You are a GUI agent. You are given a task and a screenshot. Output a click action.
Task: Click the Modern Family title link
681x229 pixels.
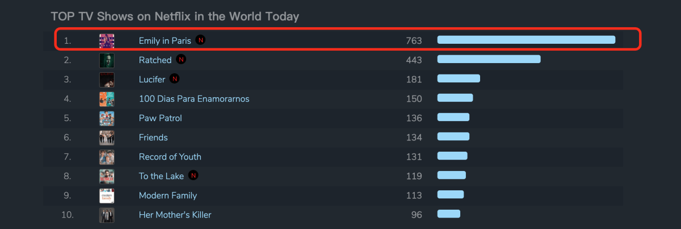click(168, 195)
